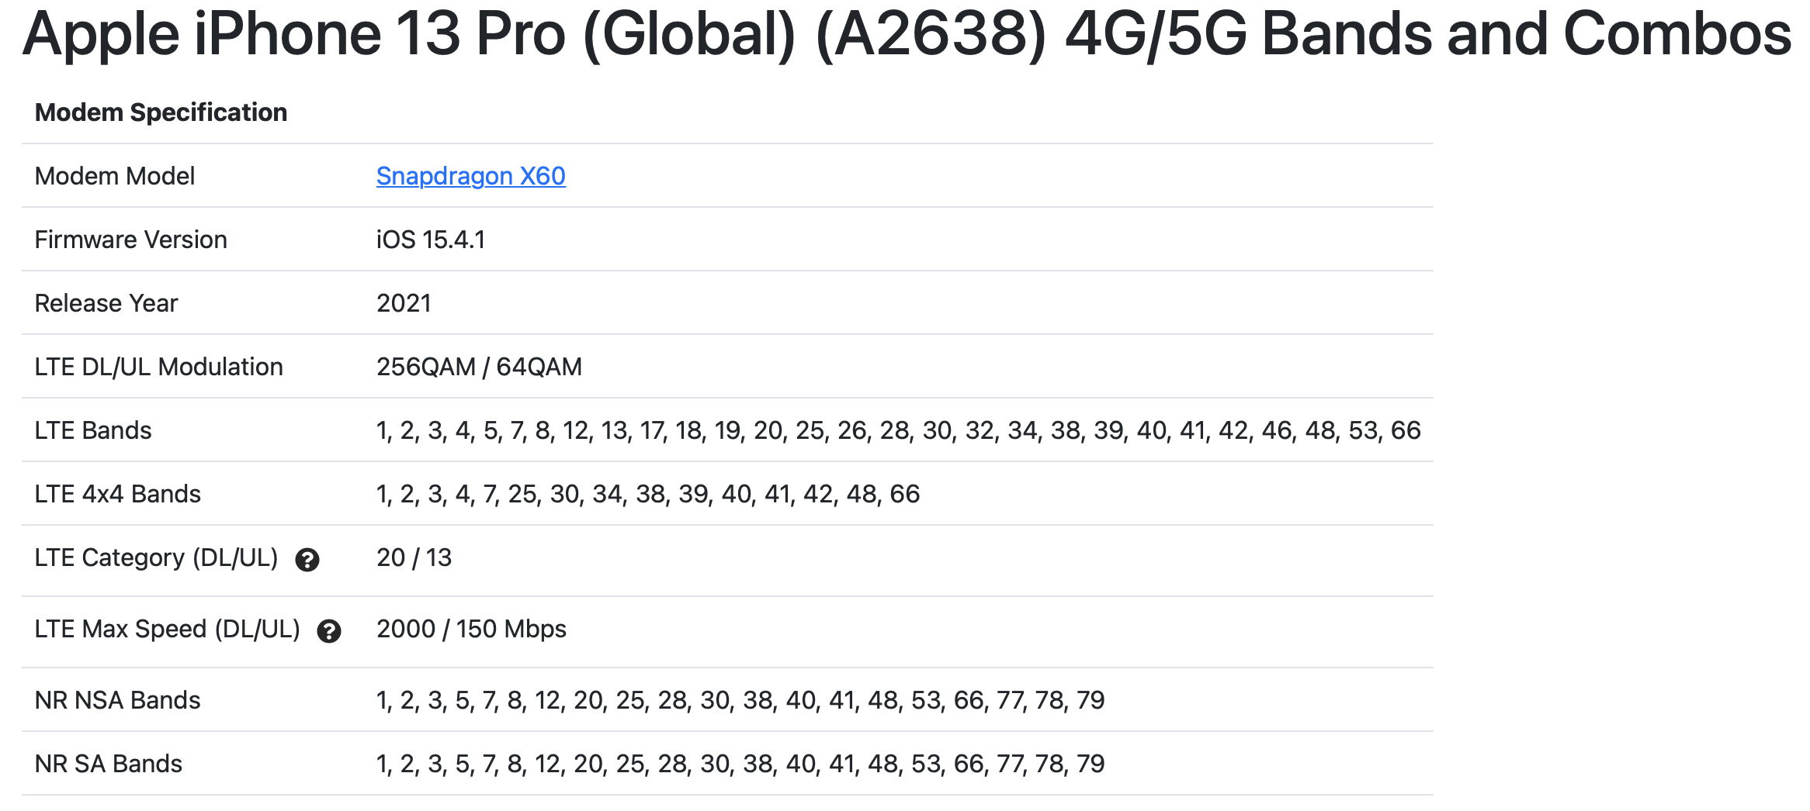Click the 256QAM / 64QAM value

pos(479,367)
